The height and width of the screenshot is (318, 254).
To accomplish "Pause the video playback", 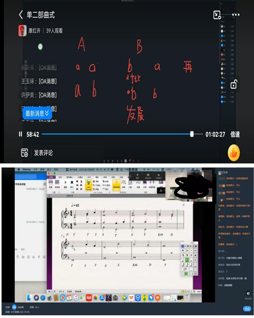I will point(21,134).
